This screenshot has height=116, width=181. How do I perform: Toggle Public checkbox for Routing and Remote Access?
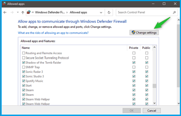pyautogui.click(x=146, y=53)
